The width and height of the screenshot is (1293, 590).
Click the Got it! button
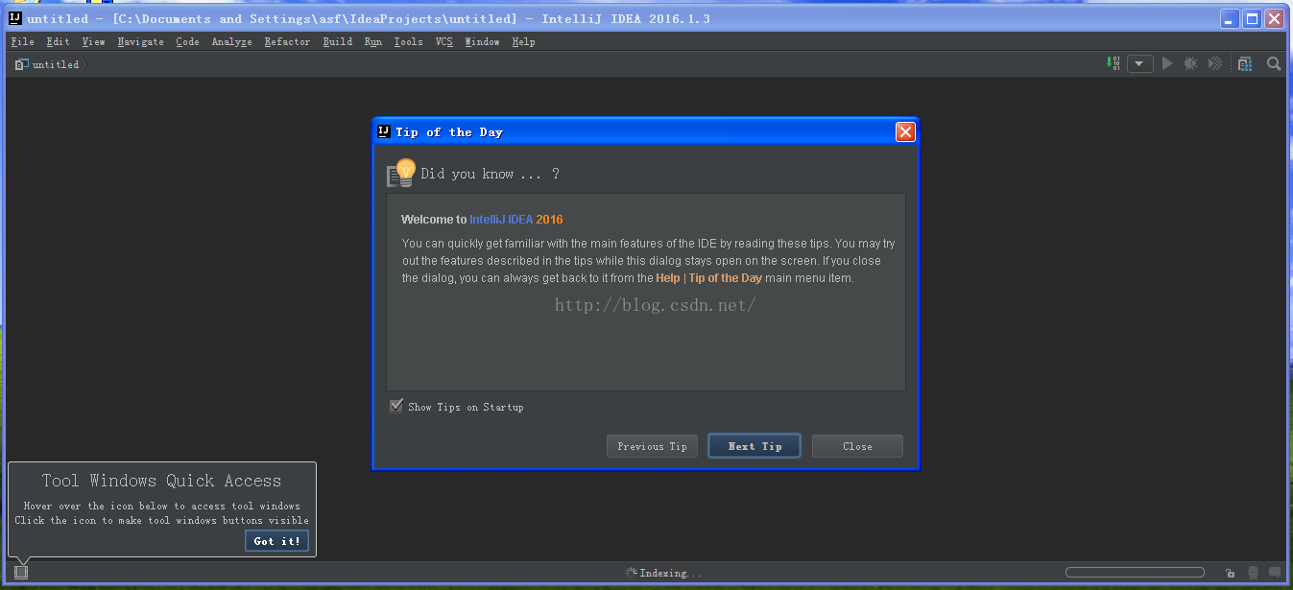[x=276, y=541]
